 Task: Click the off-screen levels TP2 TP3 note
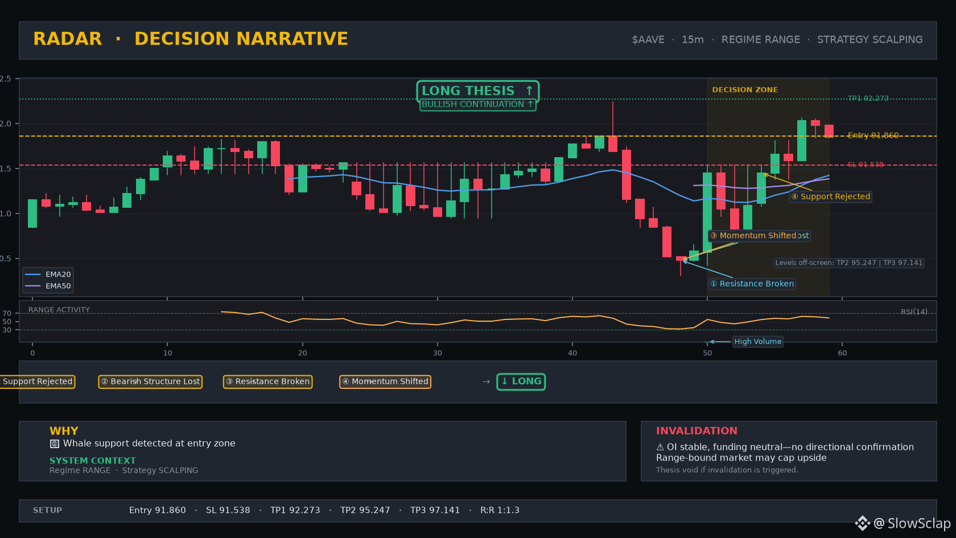pyautogui.click(x=849, y=263)
